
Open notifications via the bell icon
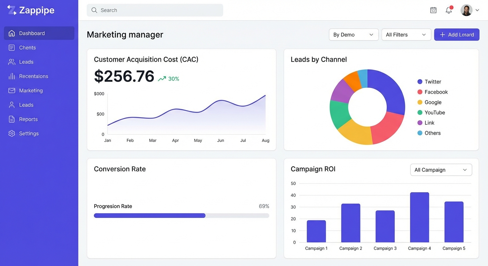pyautogui.click(x=448, y=10)
